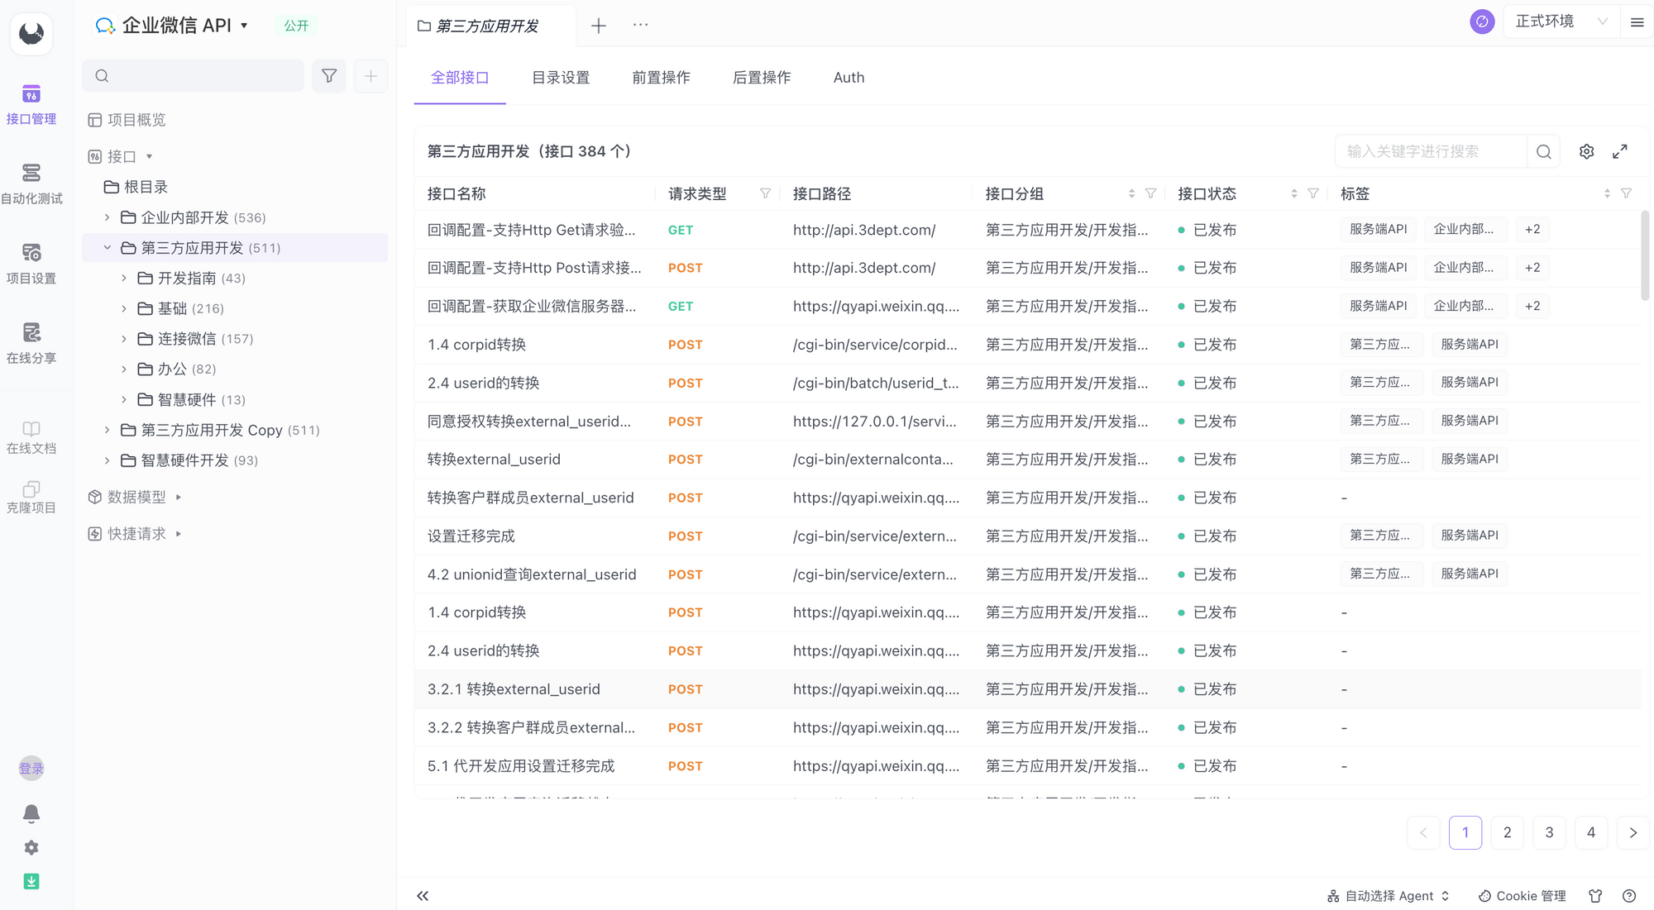Expand the 企业内部开发 folder
Image resolution: width=1654 pixels, height=910 pixels.
(106, 217)
